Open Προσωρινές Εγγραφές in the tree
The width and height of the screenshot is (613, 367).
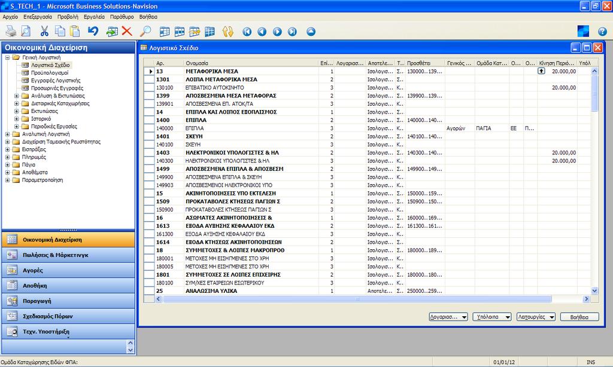click(x=57, y=88)
